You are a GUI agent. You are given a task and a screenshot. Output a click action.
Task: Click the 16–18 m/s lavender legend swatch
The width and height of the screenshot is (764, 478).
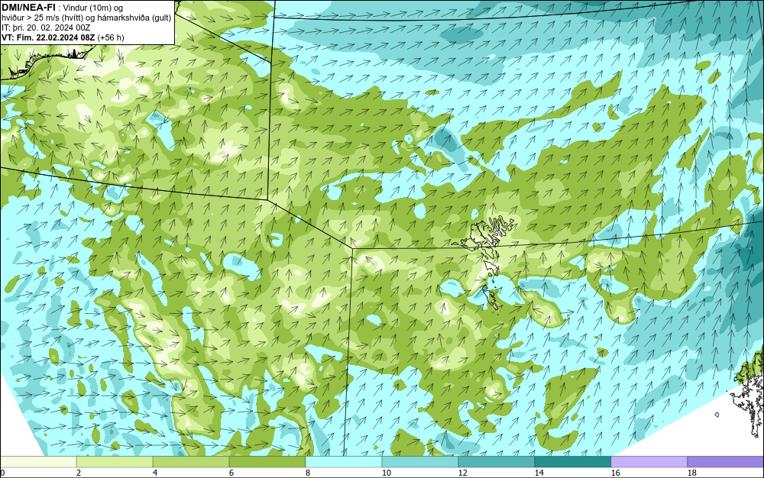[649, 461]
